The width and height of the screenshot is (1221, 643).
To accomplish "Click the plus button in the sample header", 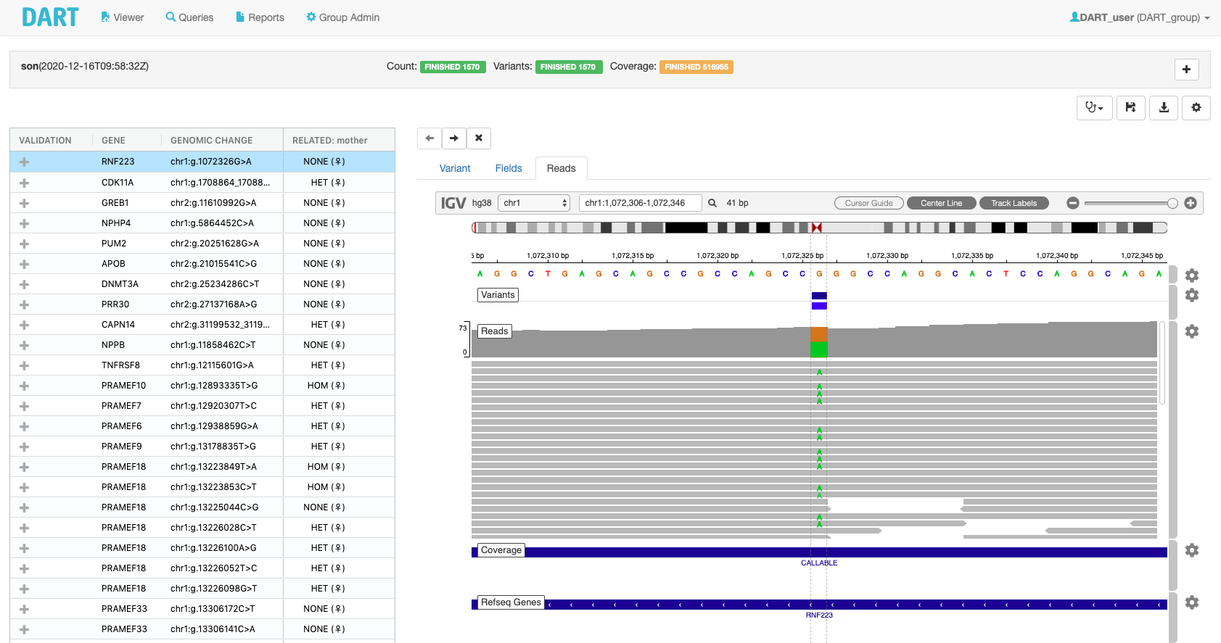I will coord(1186,70).
